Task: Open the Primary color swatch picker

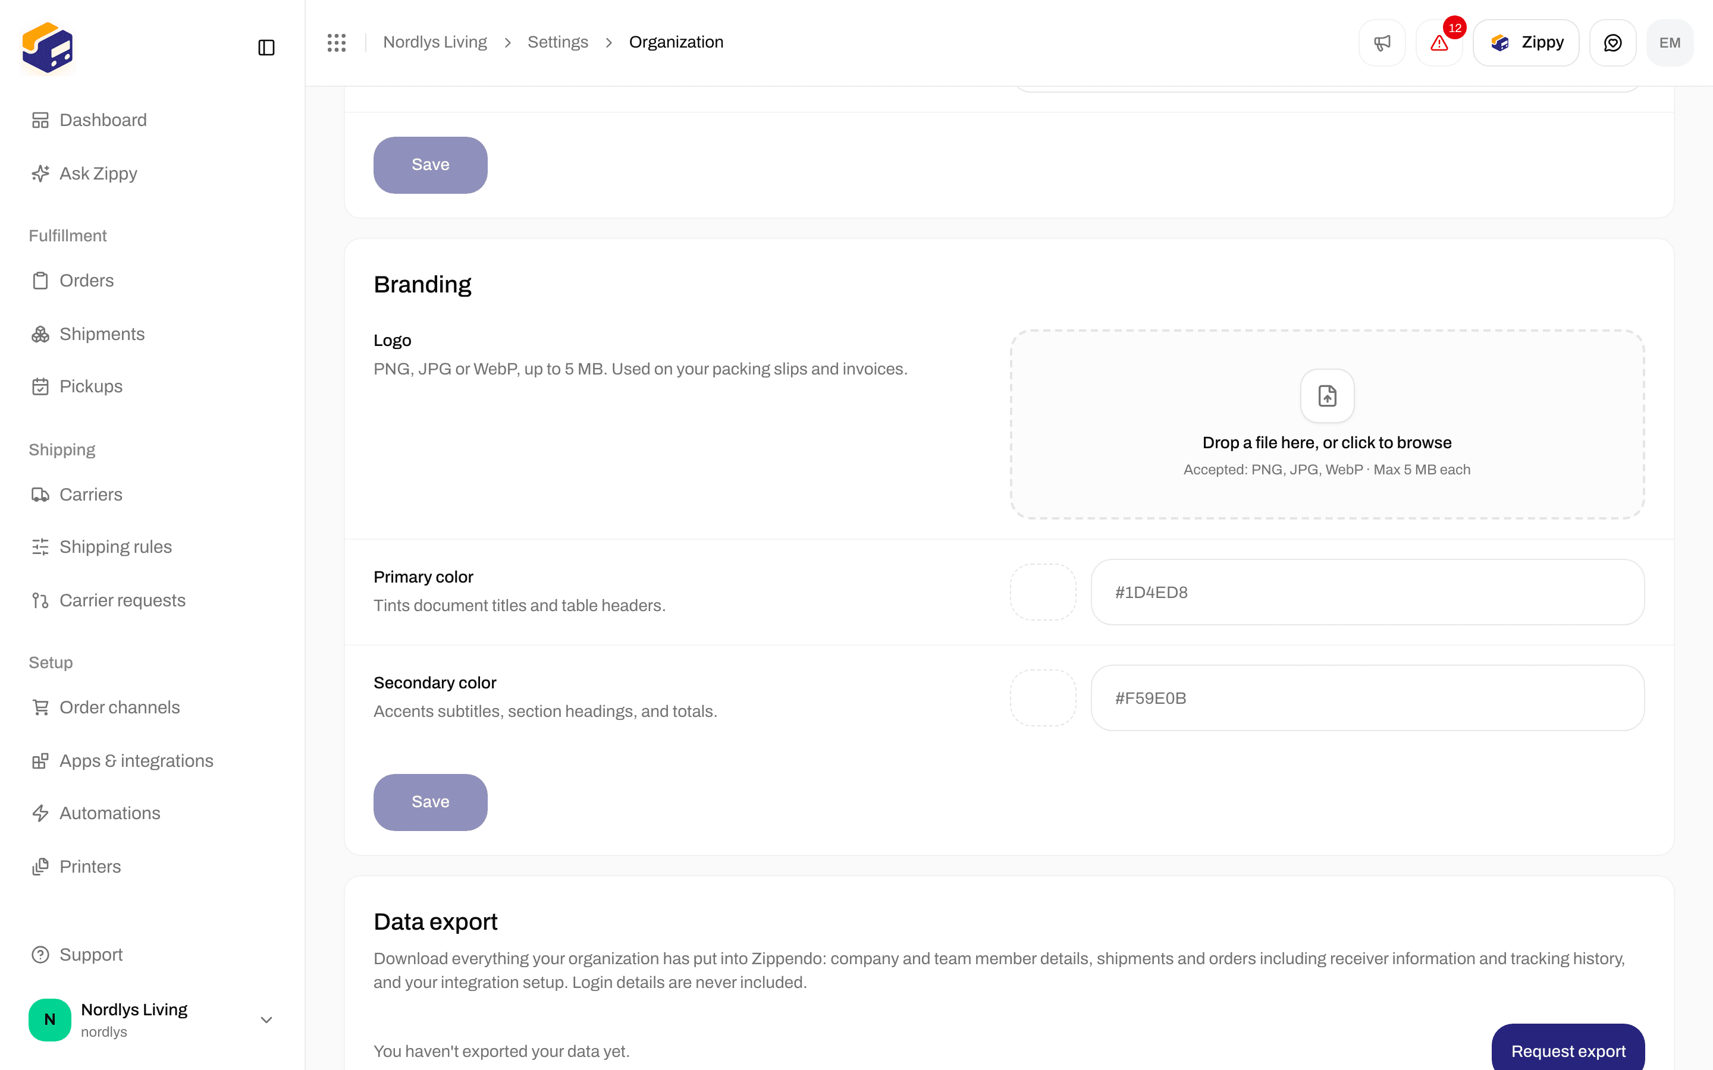Action: [x=1043, y=592]
